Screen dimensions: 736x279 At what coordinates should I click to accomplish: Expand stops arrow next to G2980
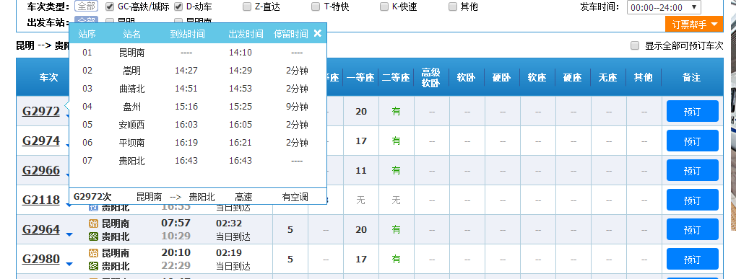point(69,264)
